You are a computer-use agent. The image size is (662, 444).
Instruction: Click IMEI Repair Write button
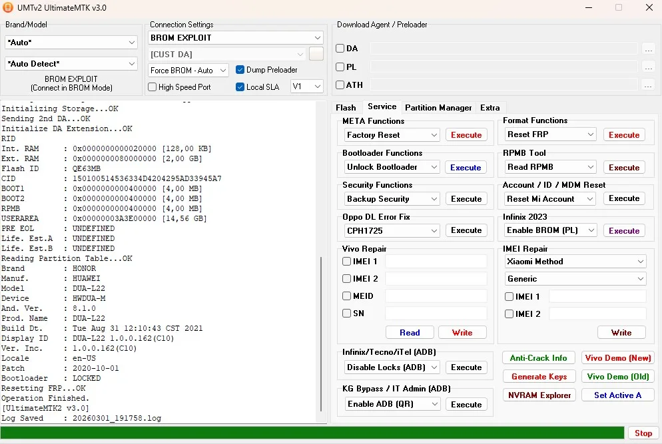click(x=621, y=333)
